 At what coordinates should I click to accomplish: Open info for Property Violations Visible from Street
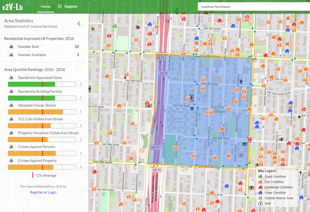click(x=80, y=140)
